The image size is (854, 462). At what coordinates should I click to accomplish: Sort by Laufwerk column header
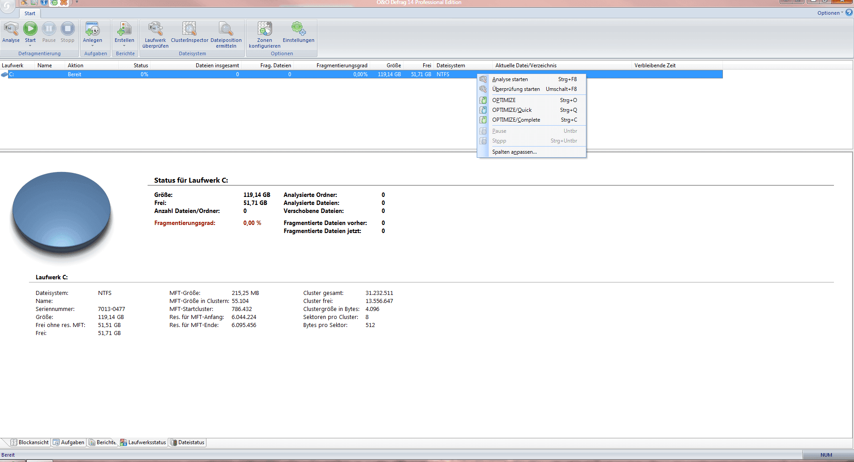pos(17,65)
